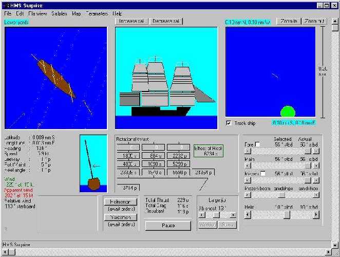Click right arrow of Mizzen boom slider
340x257 pixels.
[316, 195]
